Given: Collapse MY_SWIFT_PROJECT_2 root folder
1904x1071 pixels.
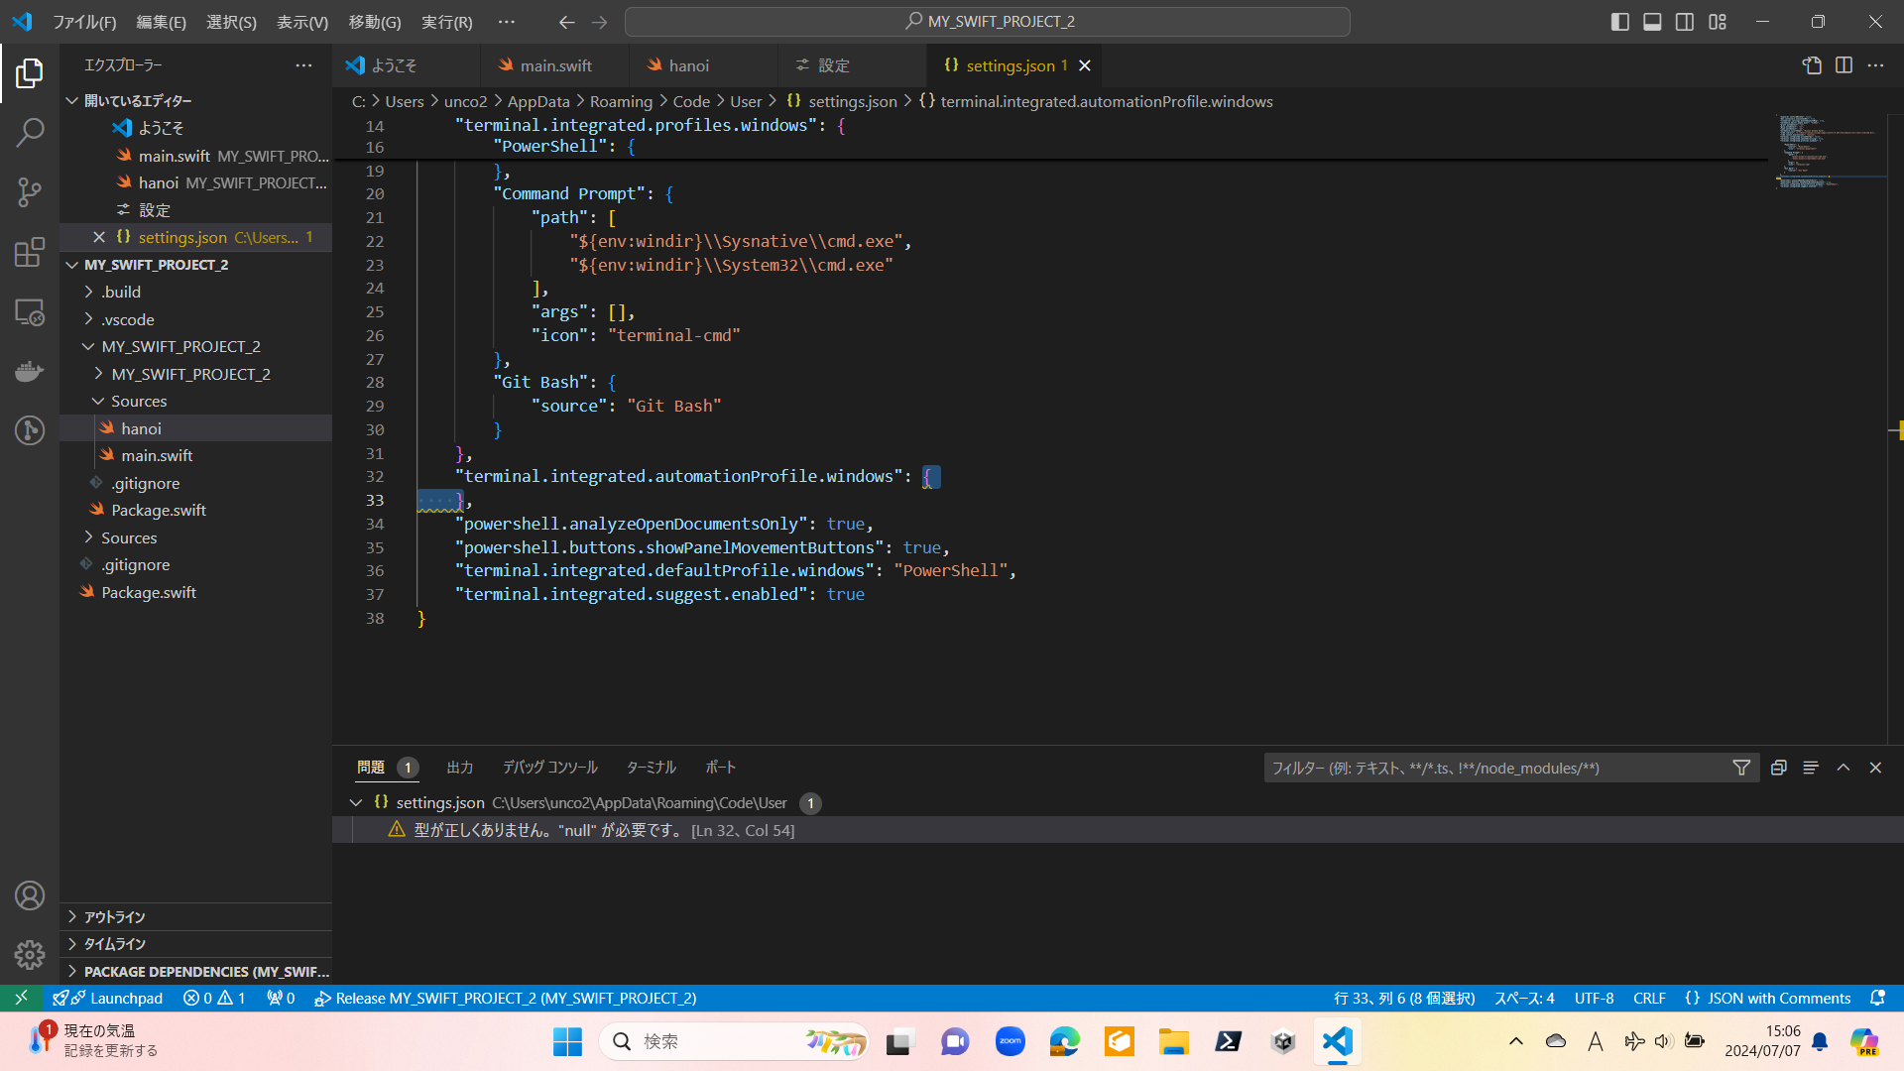Looking at the screenshot, I should 72,265.
